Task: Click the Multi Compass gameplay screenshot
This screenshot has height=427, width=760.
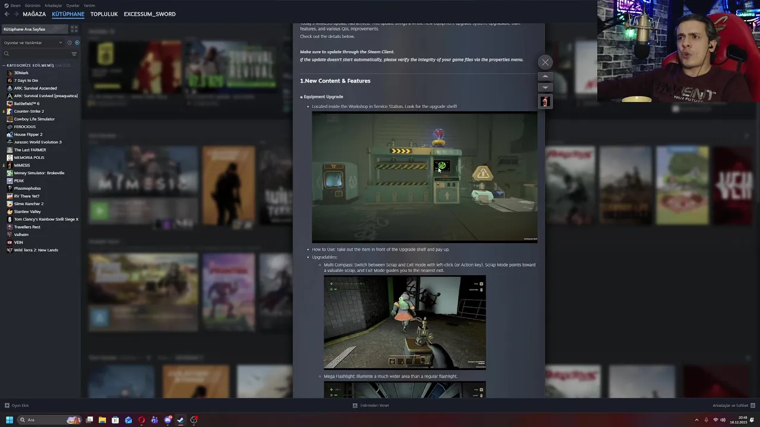Action: tap(405, 322)
